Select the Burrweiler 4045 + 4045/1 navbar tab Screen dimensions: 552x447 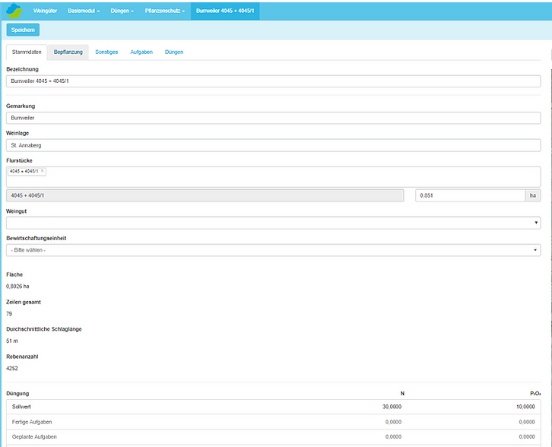pos(225,11)
